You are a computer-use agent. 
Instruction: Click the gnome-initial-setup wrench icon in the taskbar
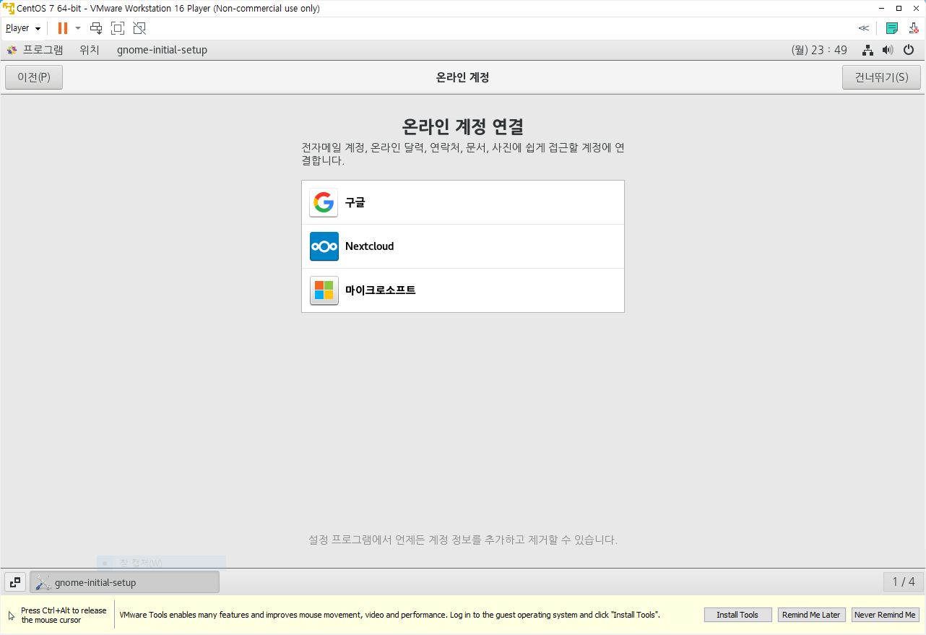coord(43,582)
